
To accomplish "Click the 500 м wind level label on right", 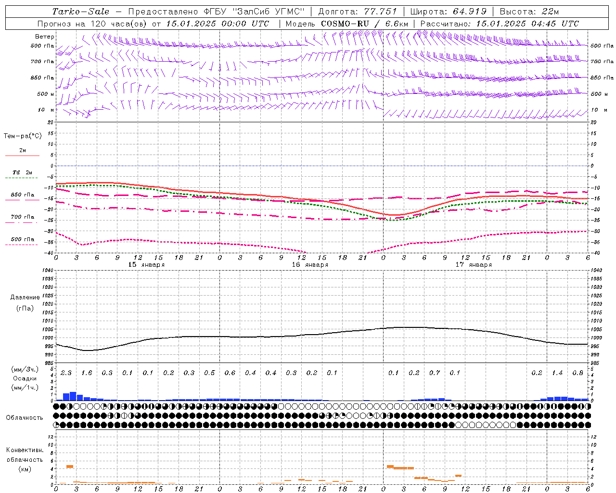I will coord(599,94).
